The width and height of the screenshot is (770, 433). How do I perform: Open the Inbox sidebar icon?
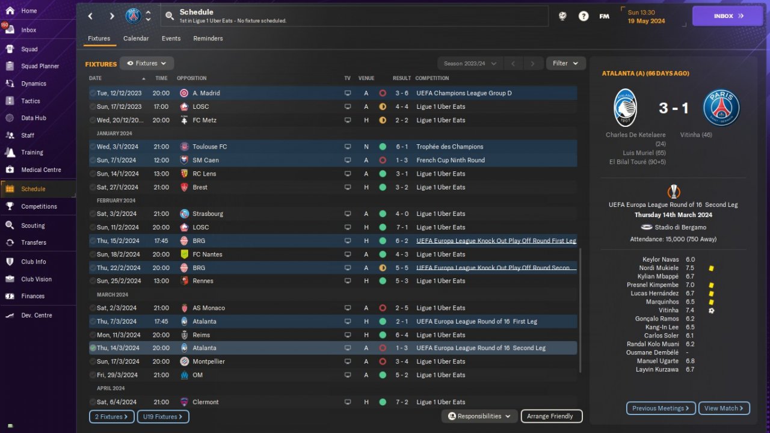(10, 29)
